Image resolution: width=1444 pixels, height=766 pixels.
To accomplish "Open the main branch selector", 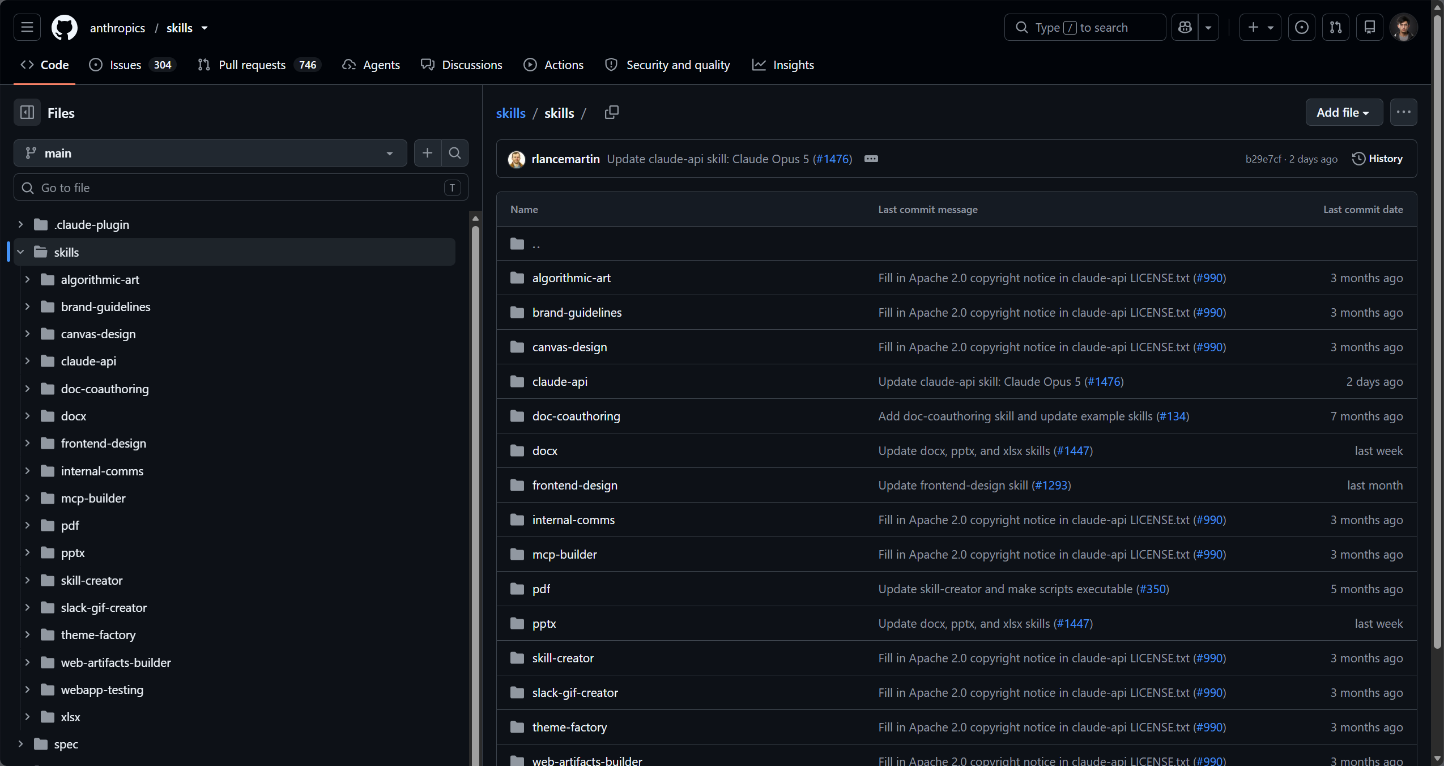I will [210, 153].
